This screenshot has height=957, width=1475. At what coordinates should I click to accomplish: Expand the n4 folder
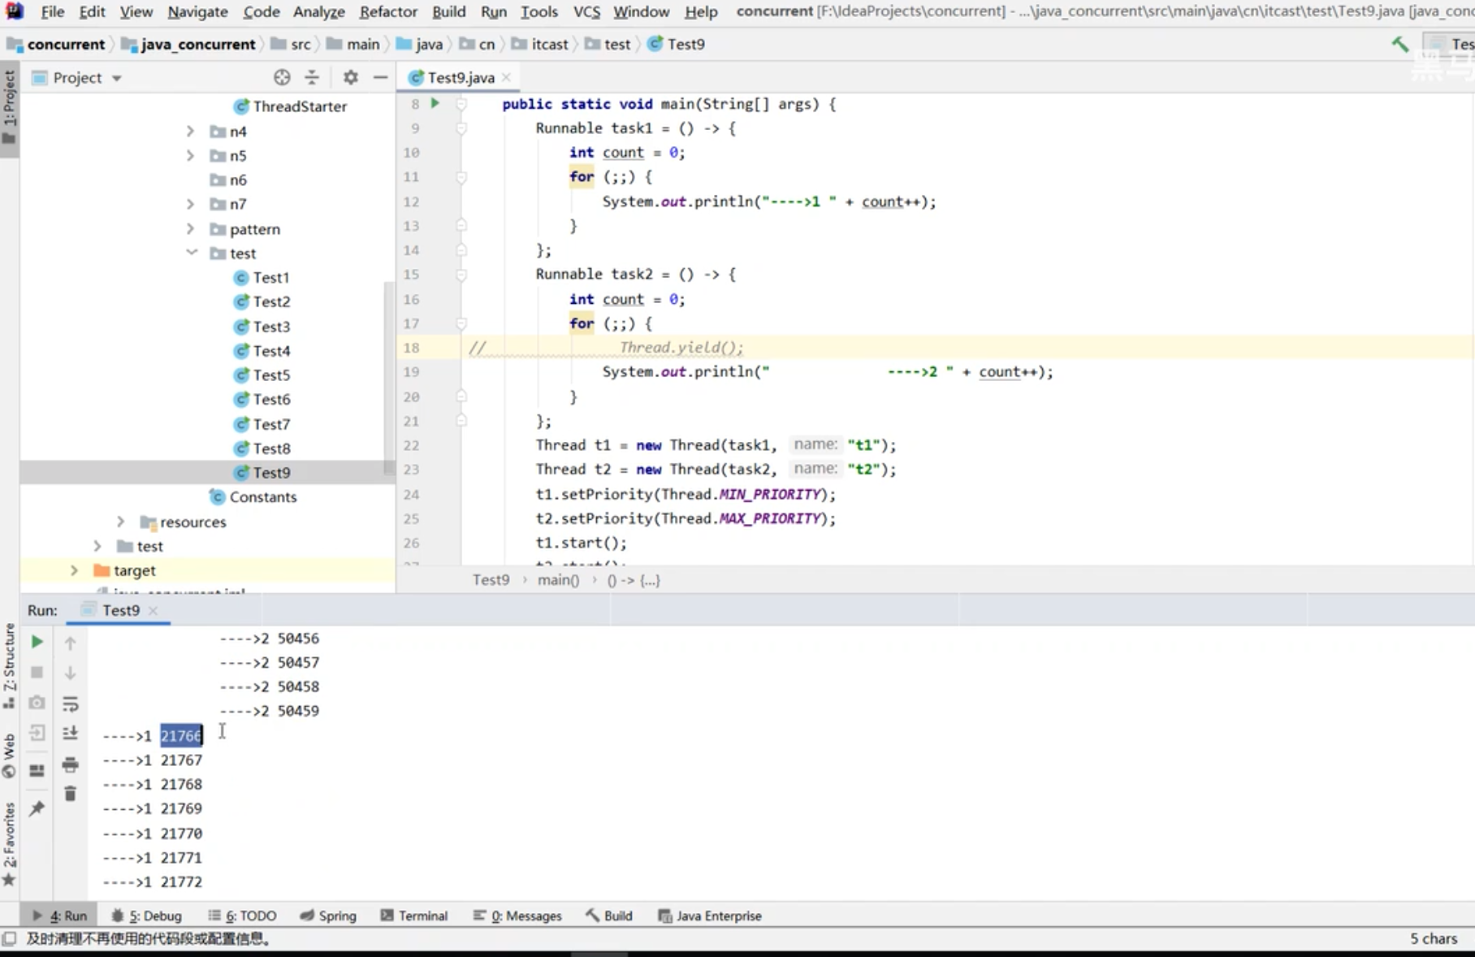[190, 131]
